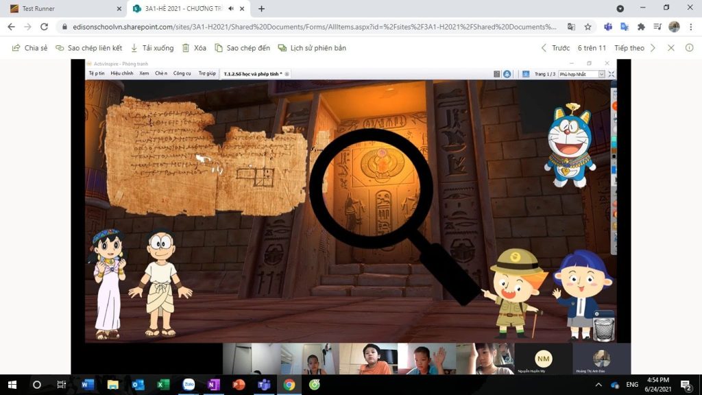Go to previous file with Trước

[555, 48]
